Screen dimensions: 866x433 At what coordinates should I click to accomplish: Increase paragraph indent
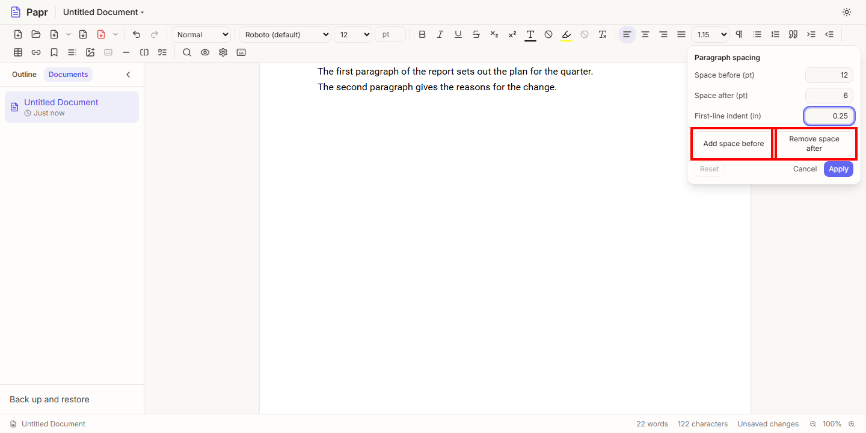811,34
